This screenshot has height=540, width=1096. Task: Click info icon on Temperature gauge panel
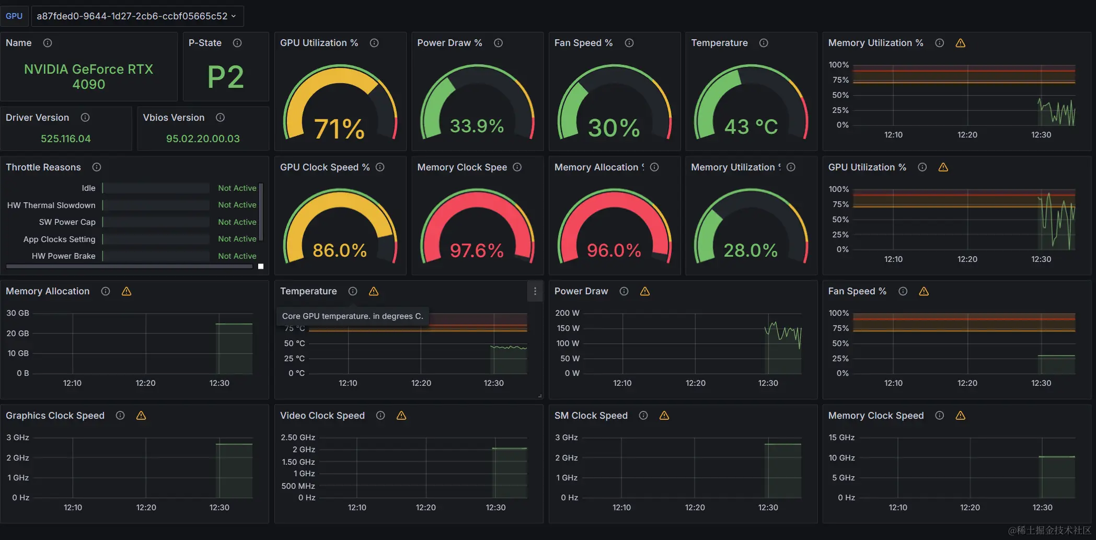click(764, 43)
